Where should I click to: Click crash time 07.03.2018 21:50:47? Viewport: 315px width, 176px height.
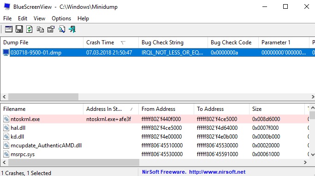click(x=109, y=53)
